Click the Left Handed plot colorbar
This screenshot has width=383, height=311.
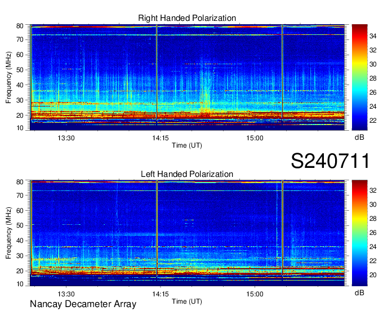click(359, 233)
